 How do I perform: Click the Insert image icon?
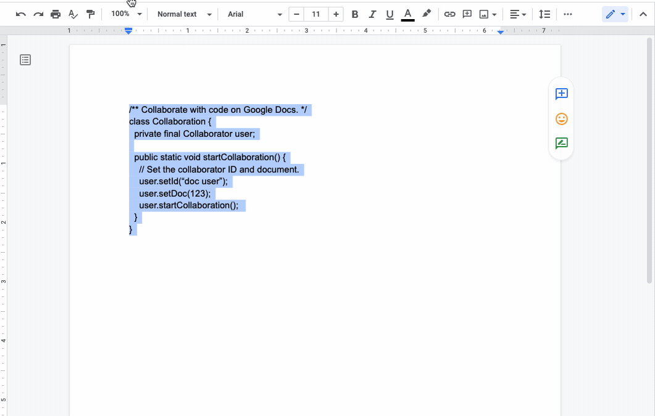tap(484, 15)
